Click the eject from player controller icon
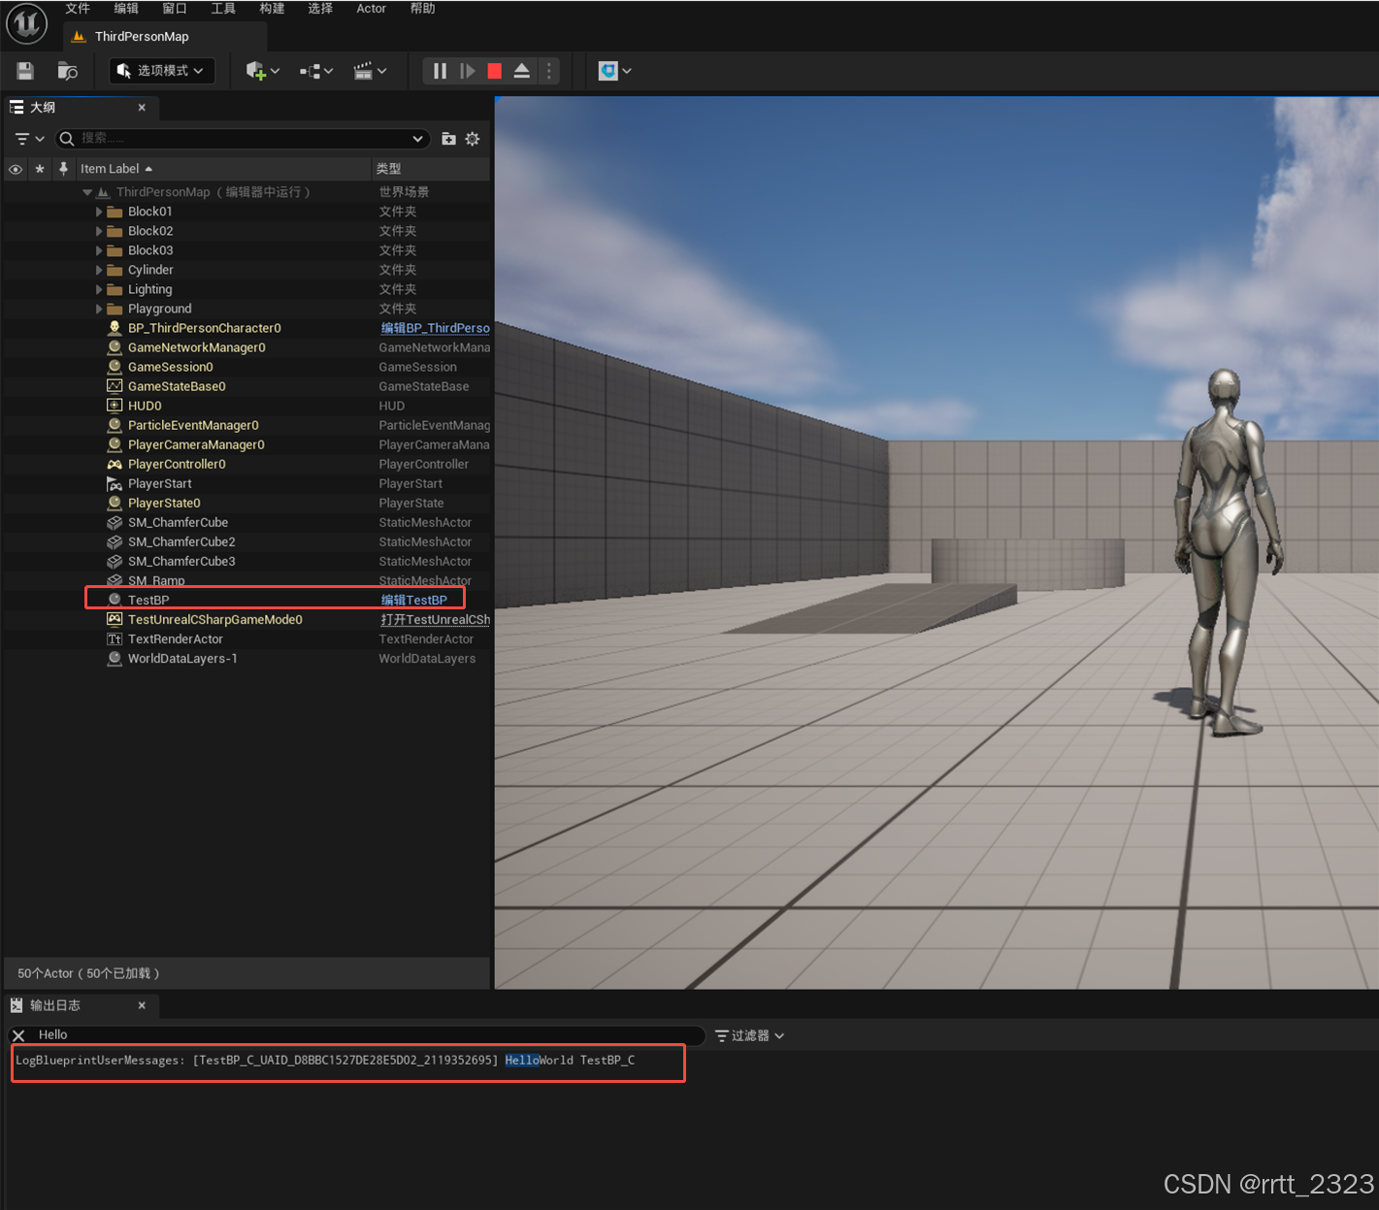The image size is (1379, 1210). [x=521, y=71]
